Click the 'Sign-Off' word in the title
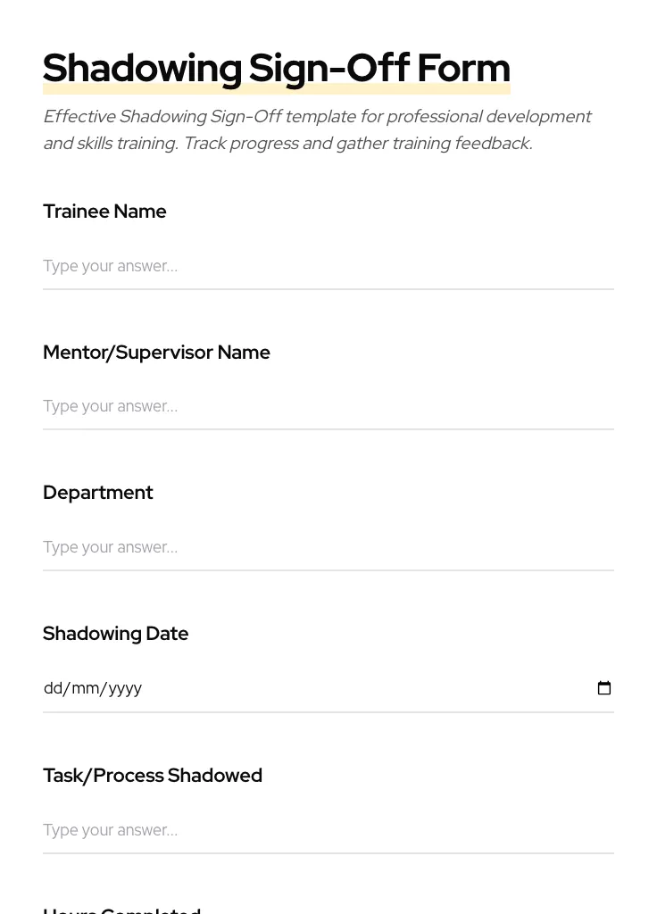The height and width of the screenshot is (914, 657). click(x=328, y=69)
